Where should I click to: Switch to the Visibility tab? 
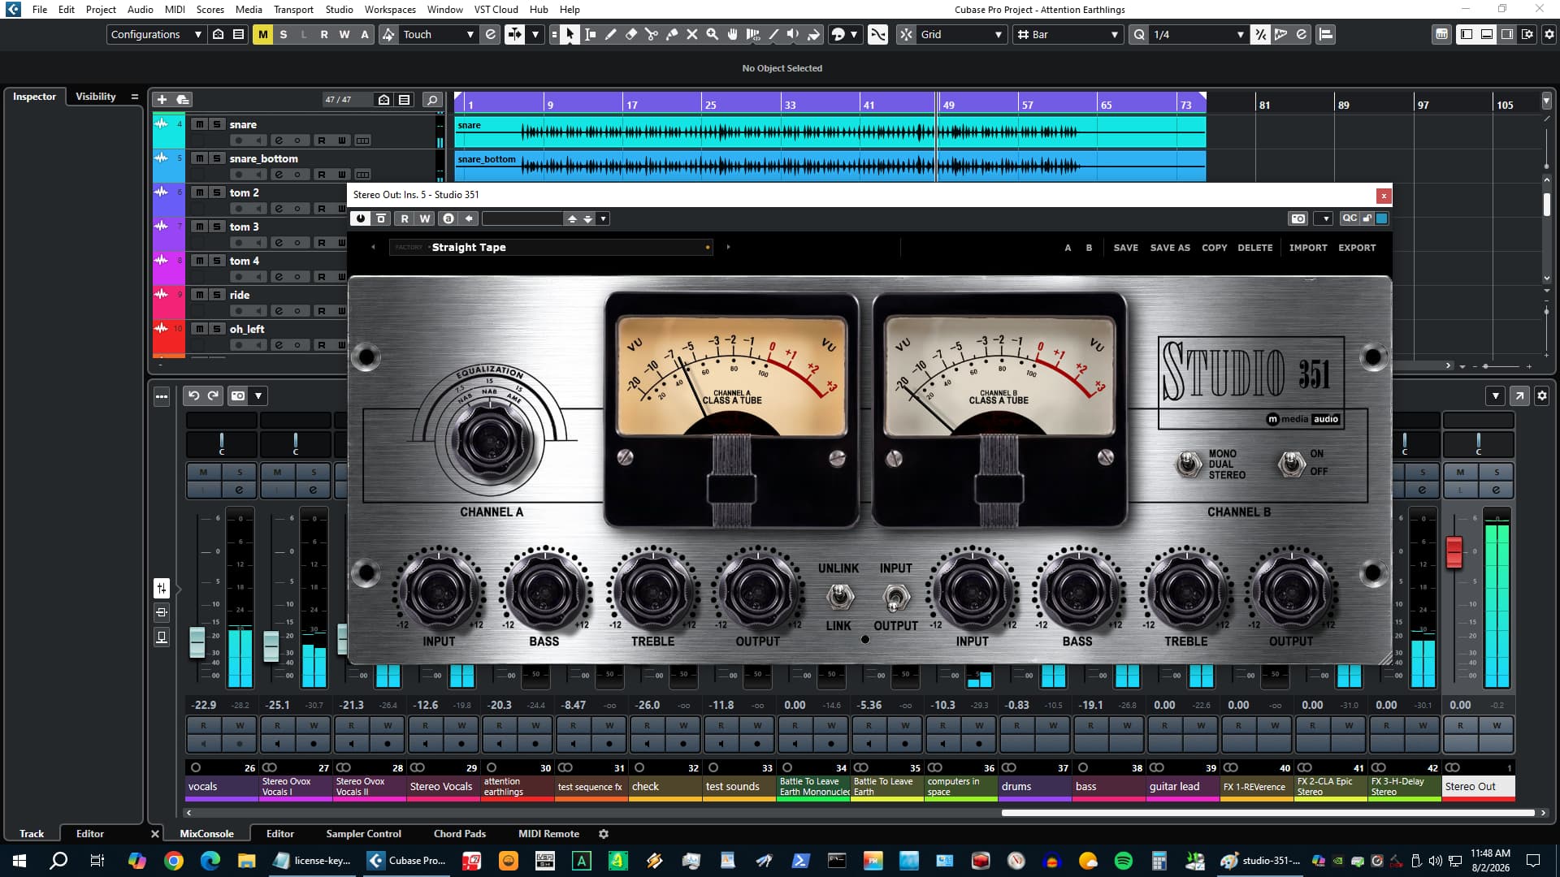[96, 96]
